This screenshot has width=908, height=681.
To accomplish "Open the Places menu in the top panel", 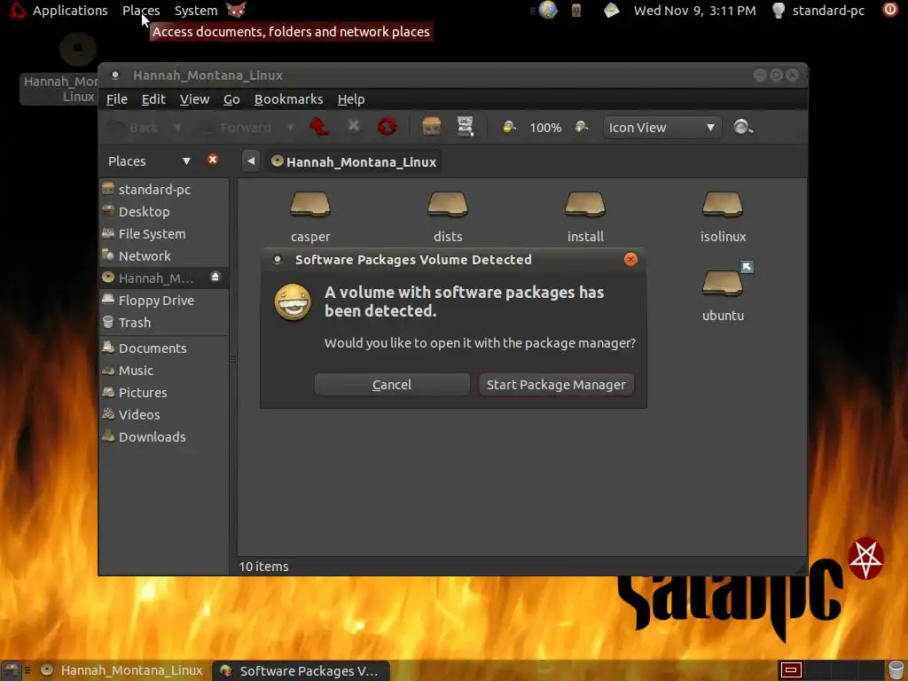I will pyautogui.click(x=141, y=11).
